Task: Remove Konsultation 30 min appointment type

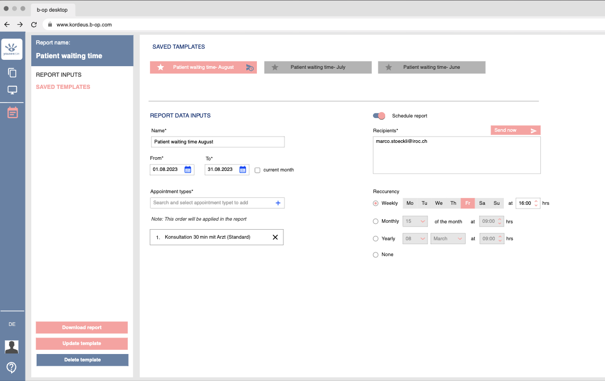Action: (275, 237)
